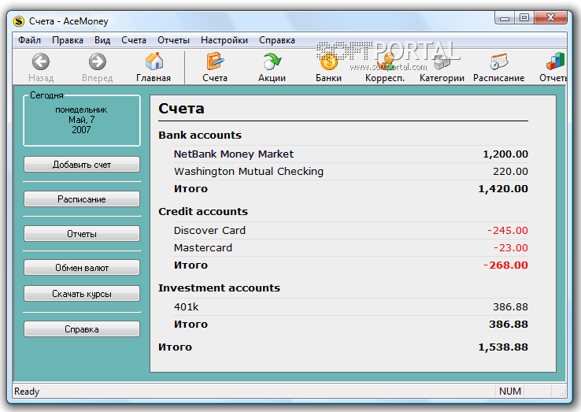
Task: Click the Расписание sidebar button
Action: coord(82,199)
